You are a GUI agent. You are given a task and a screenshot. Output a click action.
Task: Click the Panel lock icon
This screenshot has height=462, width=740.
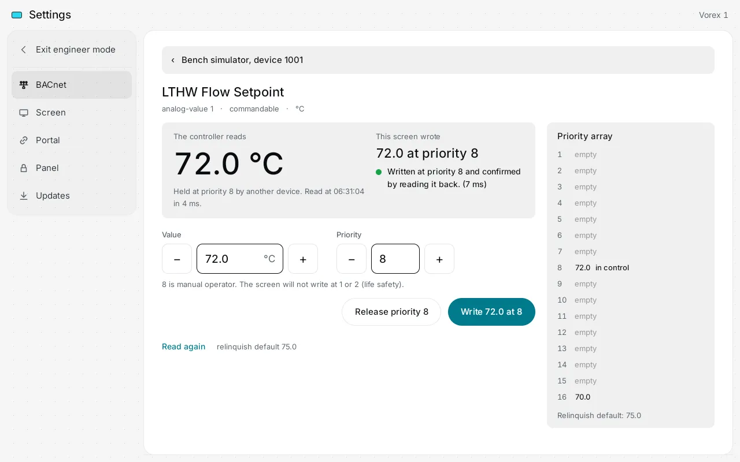pos(24,168)
